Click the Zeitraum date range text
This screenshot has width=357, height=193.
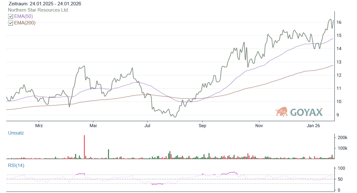point(45,4)
